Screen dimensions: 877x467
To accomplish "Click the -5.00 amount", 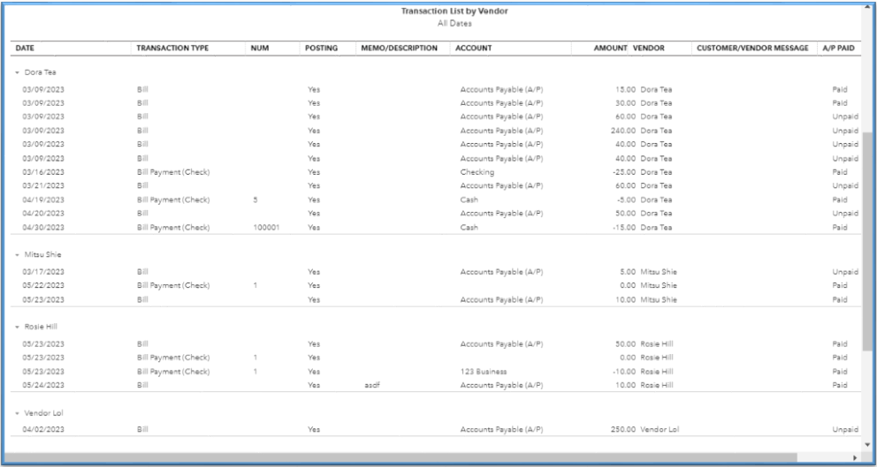I will pos(627,200).
